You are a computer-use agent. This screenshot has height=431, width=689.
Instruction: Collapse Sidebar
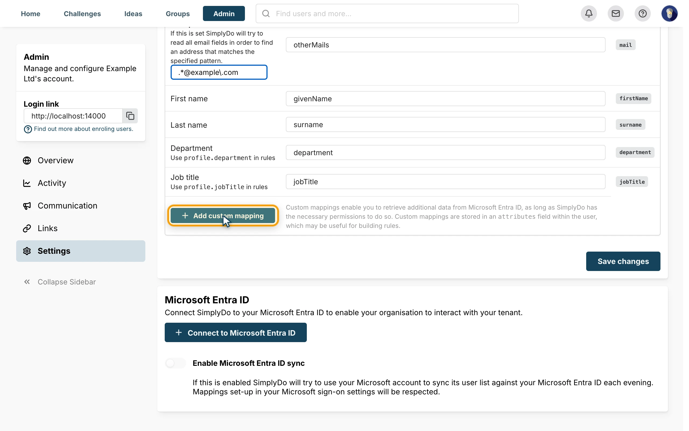(x=60, y=282)
